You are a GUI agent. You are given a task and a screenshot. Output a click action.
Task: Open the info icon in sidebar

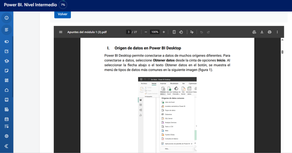click(6, 18)
